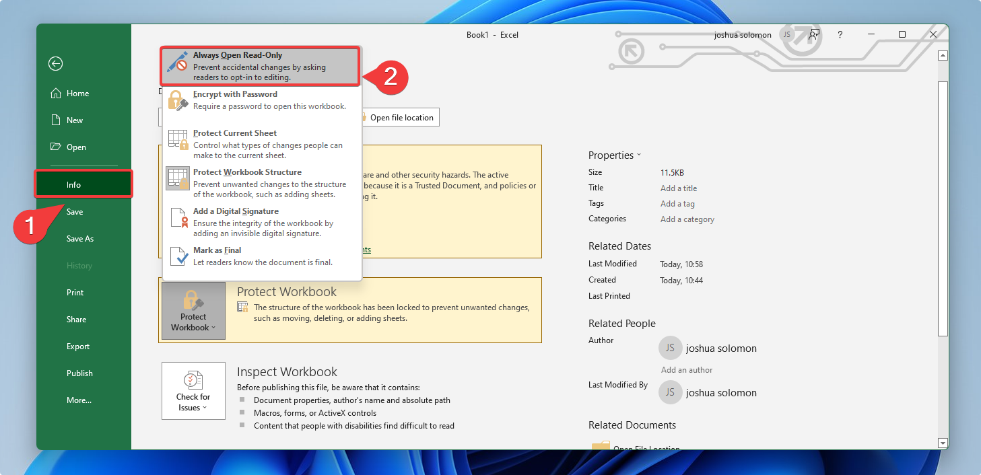Click the Encrypt with Password lock icon

click(x=178, y=101)
